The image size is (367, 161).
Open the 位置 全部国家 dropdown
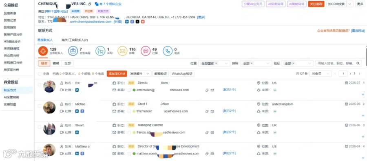click(214, 63)
